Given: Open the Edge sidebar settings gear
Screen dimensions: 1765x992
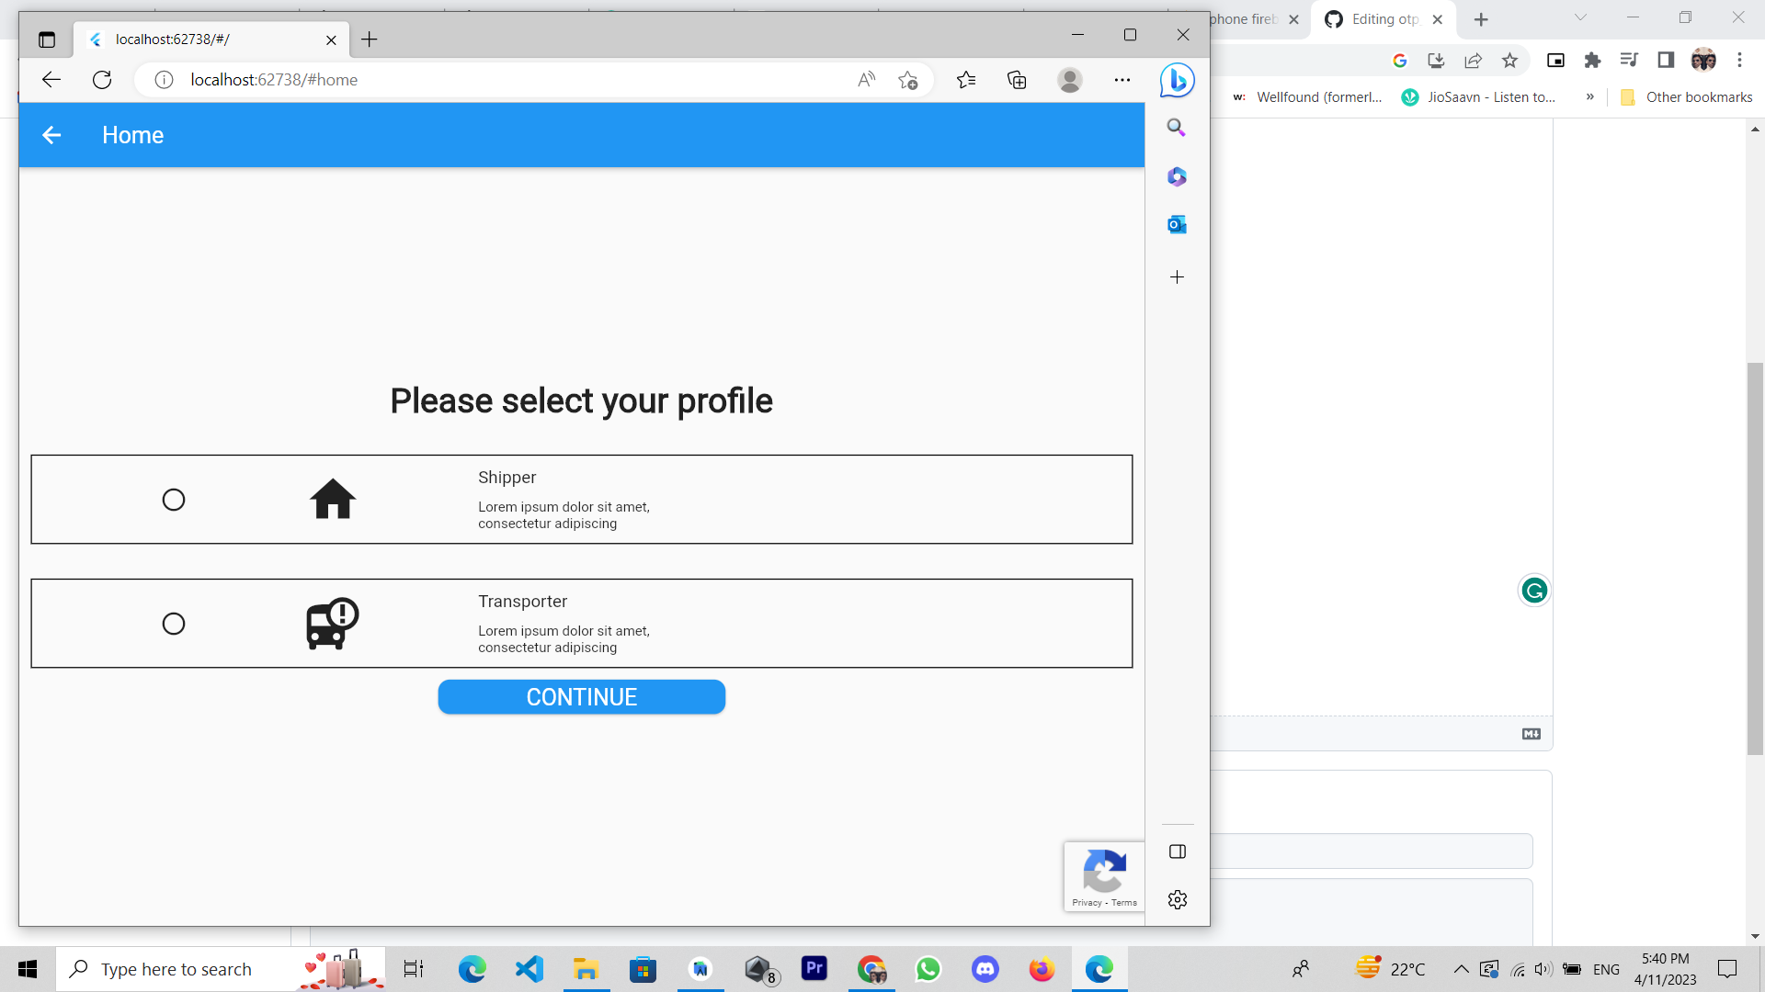Looking at the screenshot, I should [1177, 899].
